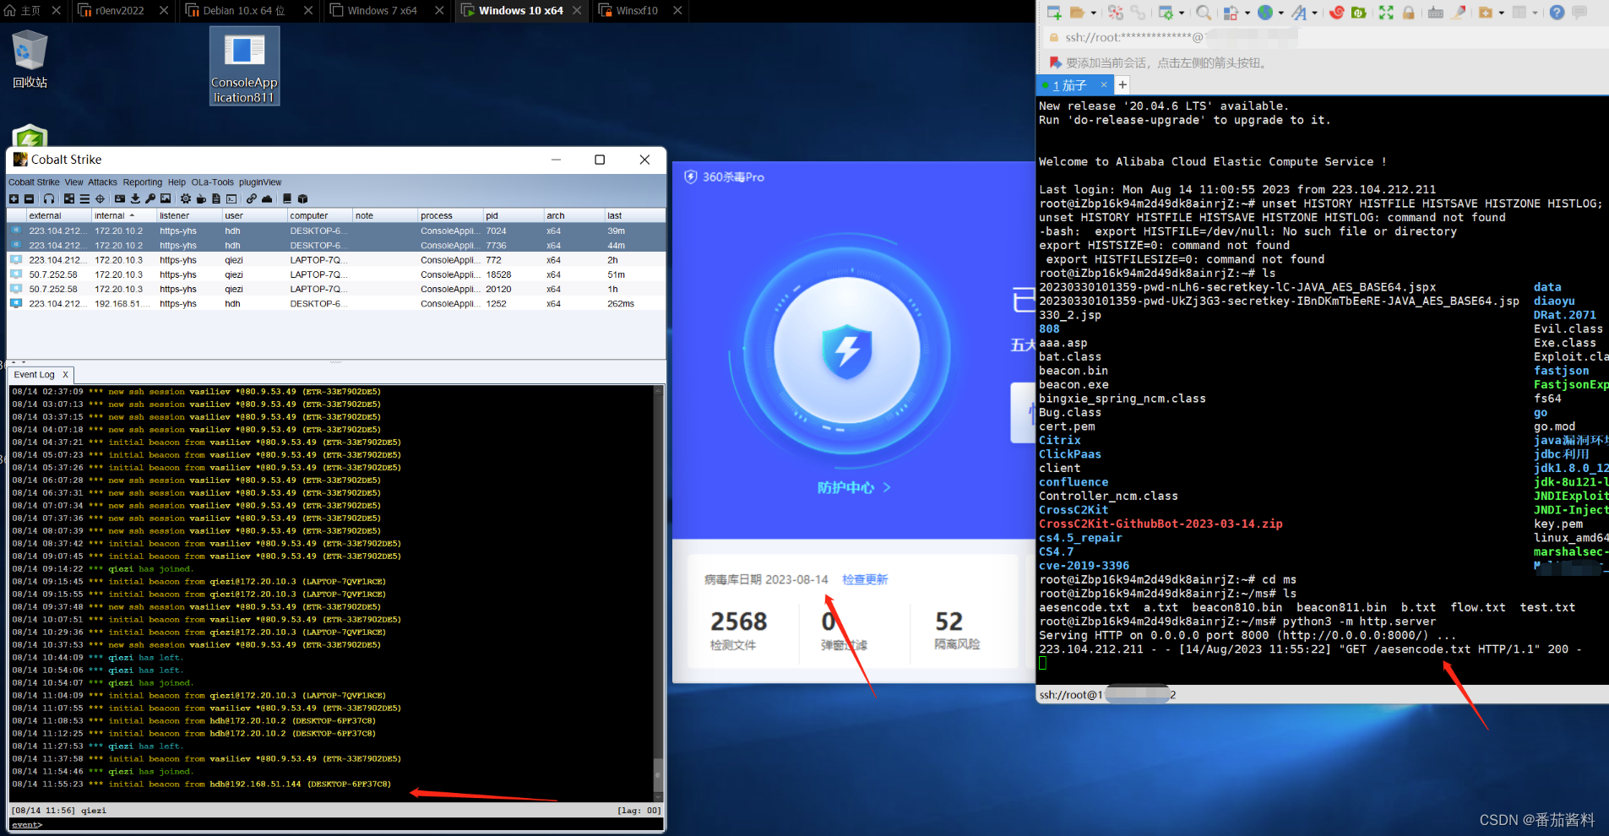
Task: Open dropdown next to color scheme icon
Action: pos(1248,13)
